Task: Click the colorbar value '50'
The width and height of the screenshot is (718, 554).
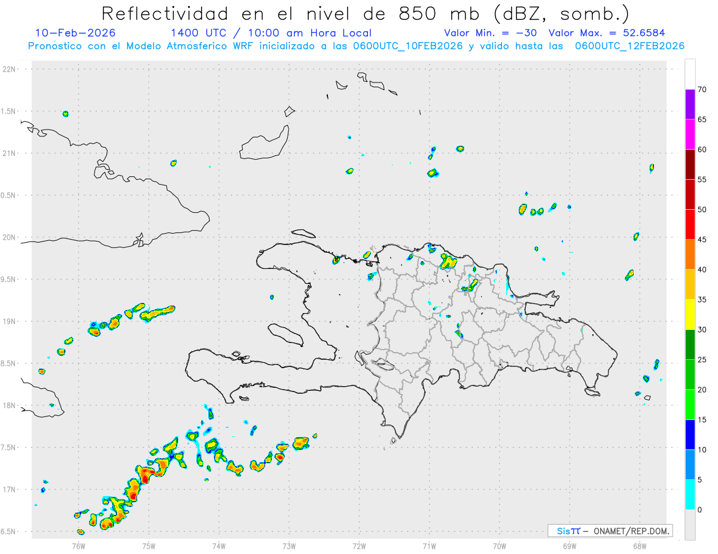Action: click(702, 210)
